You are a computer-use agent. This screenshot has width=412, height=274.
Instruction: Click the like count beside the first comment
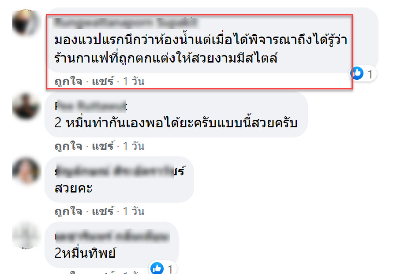point(370,74)
